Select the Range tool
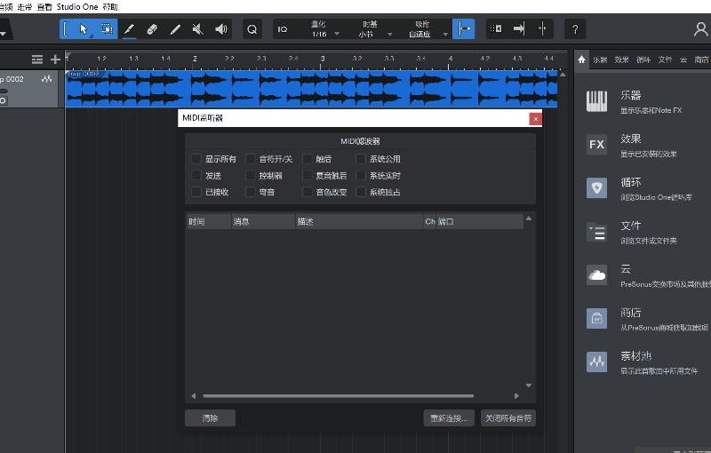Image resolution: width=711 pixels, height=453 pixels. point(106,29)
